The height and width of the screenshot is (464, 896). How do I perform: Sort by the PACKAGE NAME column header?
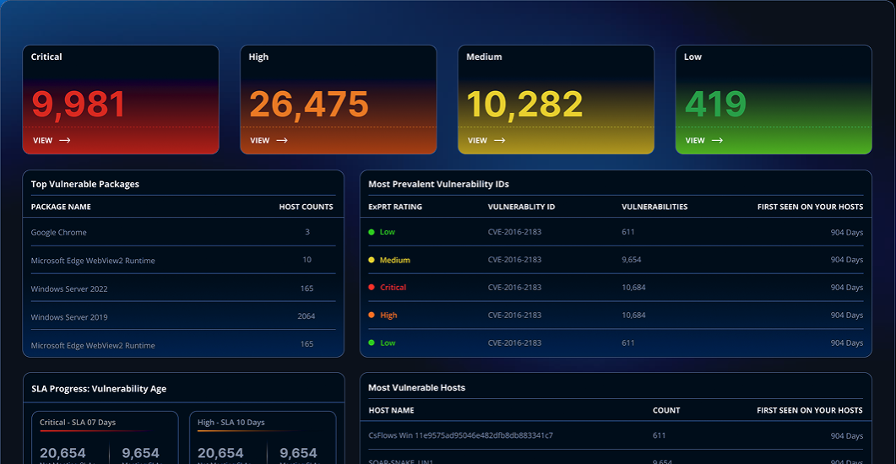(61, 207)
